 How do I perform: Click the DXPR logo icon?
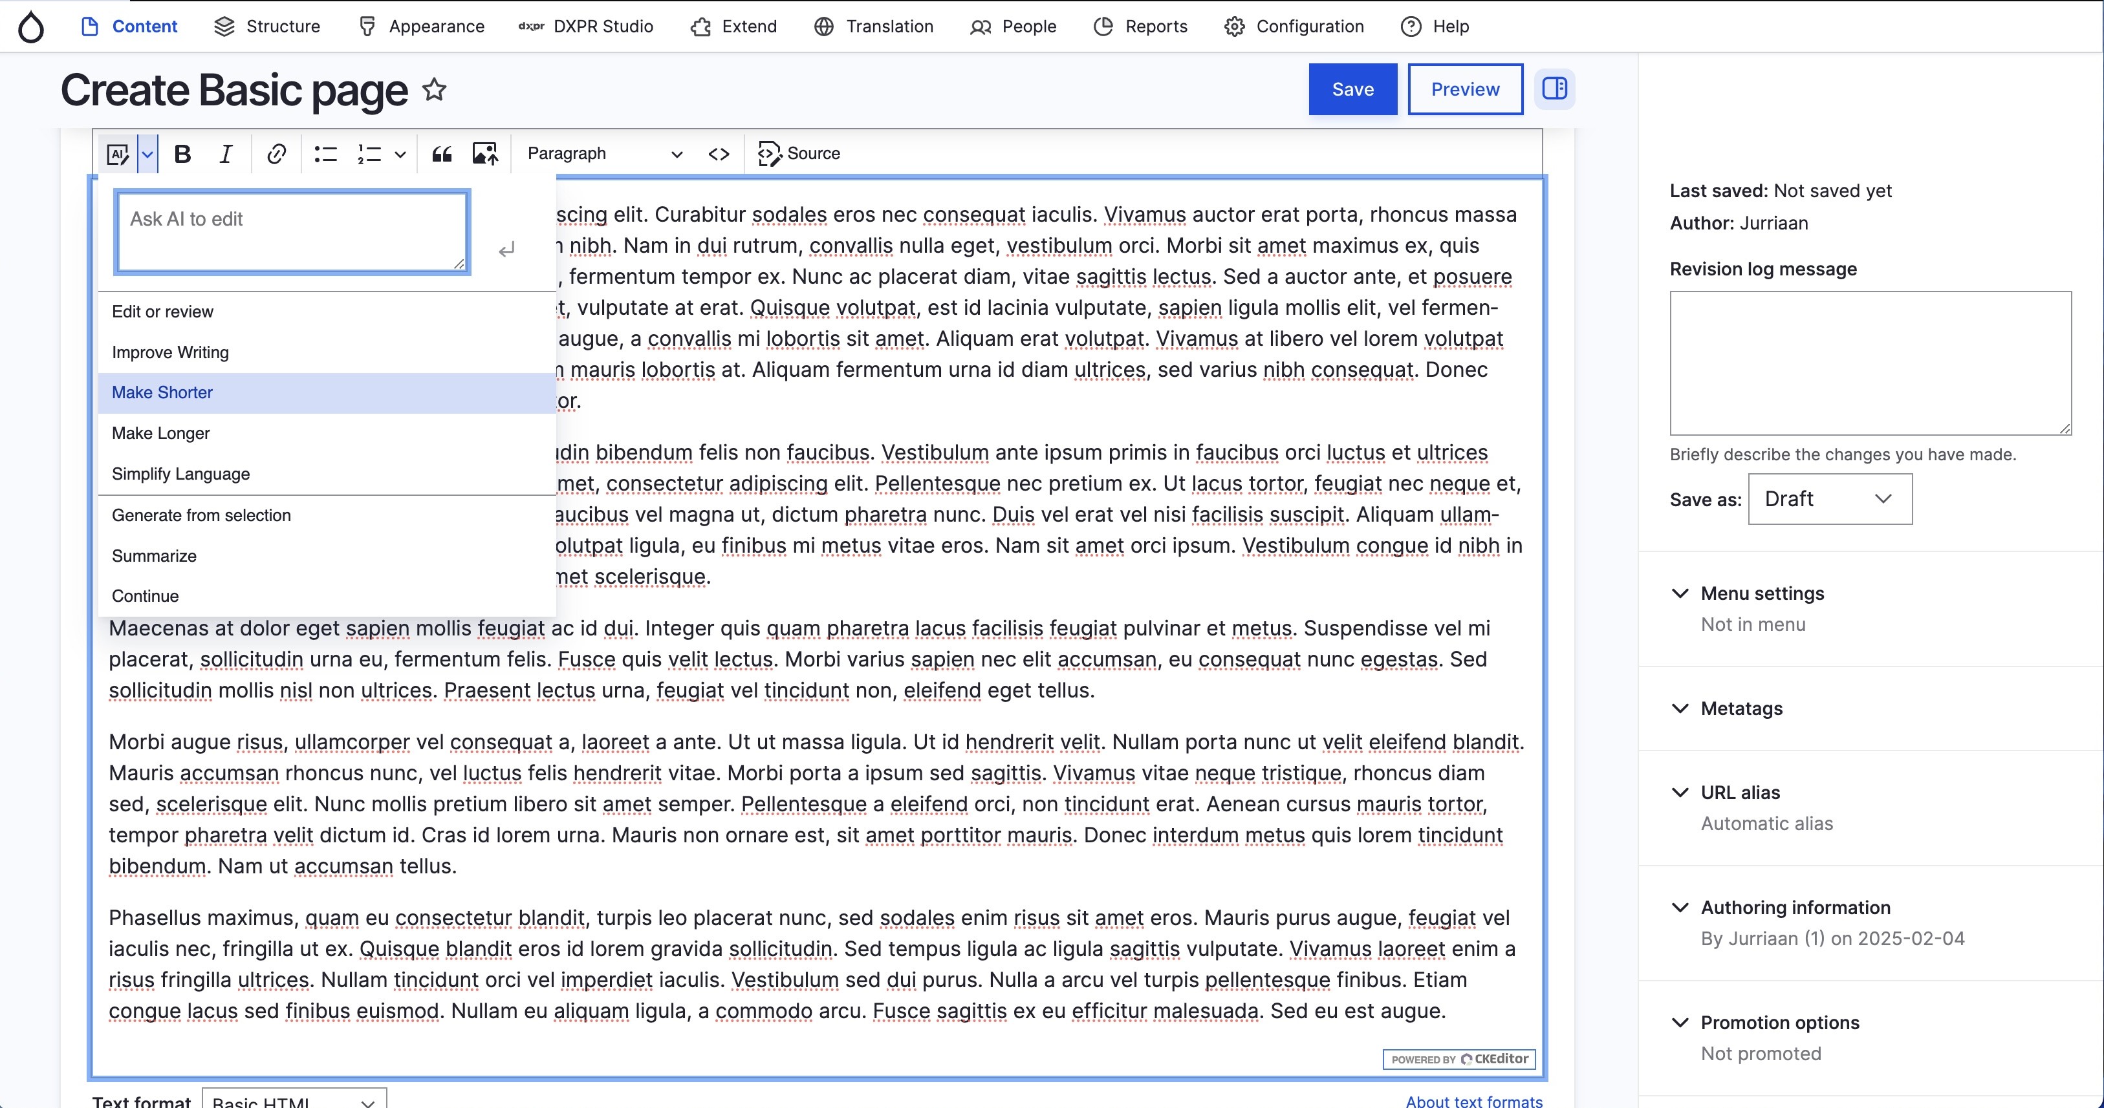click(x=531, y=26)
